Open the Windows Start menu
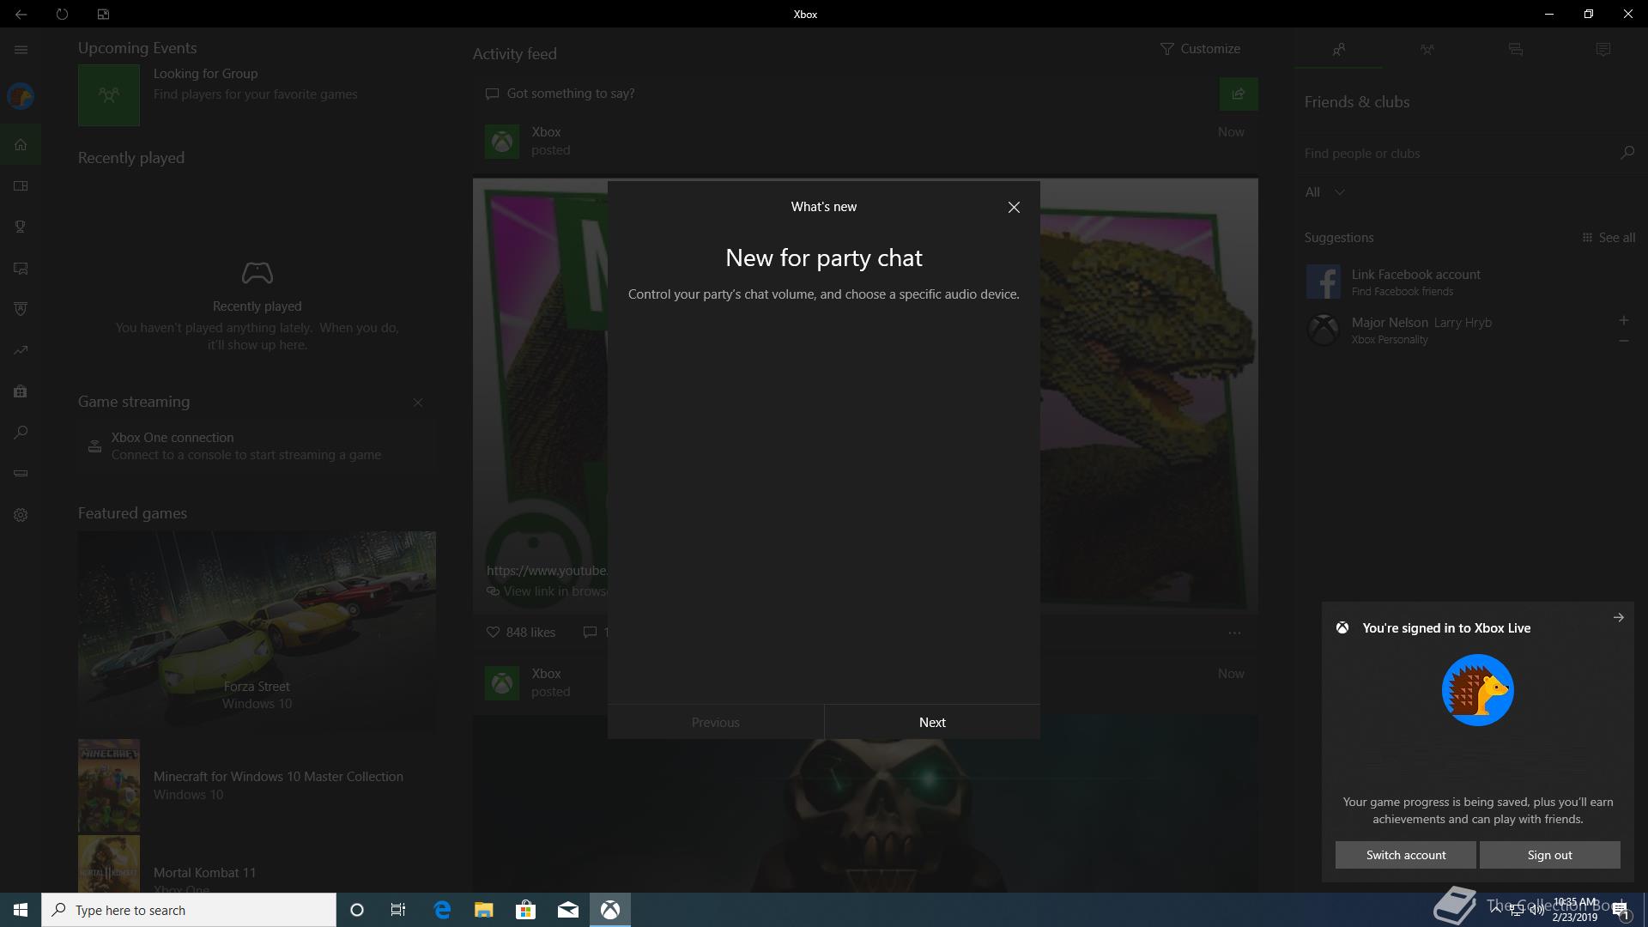Viewport: 1648px width, 927px height. tap(21, 910)
